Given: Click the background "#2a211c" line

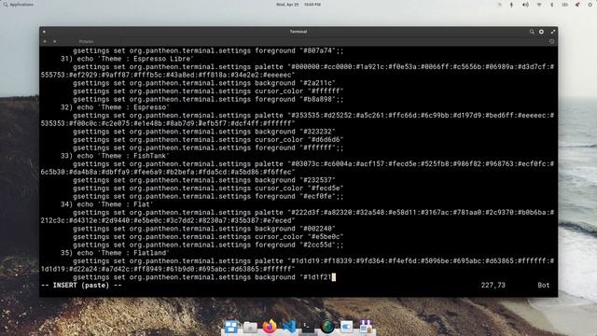Looking at the screenshot, I should point(204,83).
